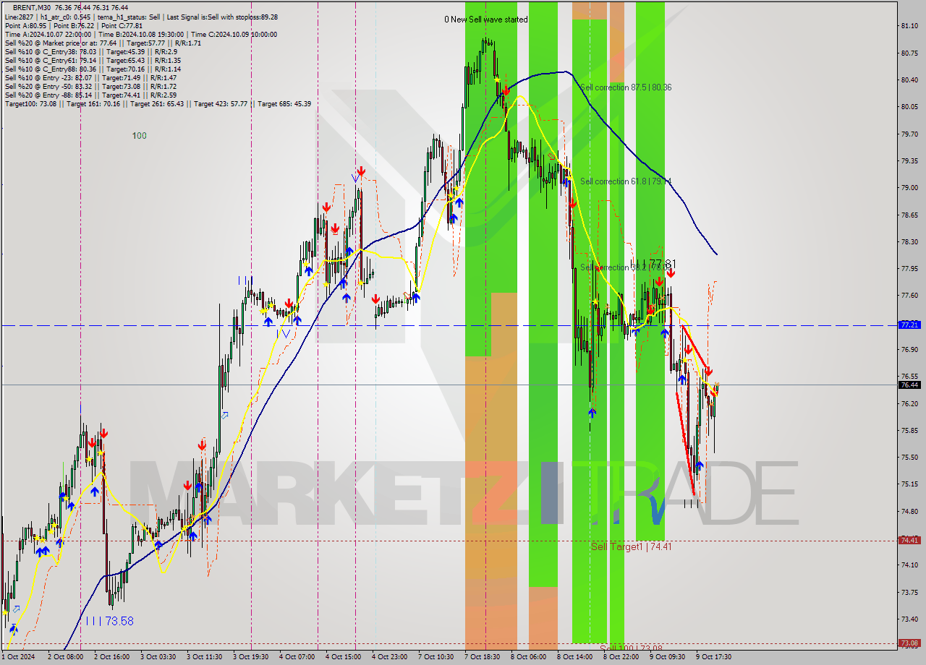The image size is (926, 665).
Task: Click the '4 Oct 07:00' time label
Action: [297, 657]
